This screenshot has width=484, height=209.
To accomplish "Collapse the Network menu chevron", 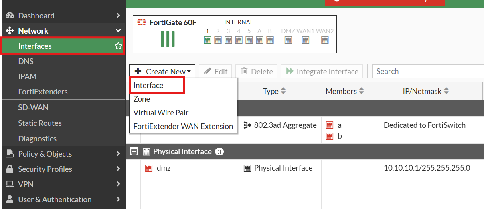I will coord(118,31).
